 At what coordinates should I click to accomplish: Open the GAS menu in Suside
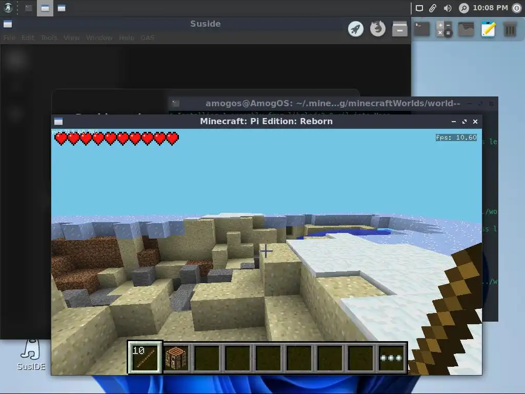click(x=147, y=38)
